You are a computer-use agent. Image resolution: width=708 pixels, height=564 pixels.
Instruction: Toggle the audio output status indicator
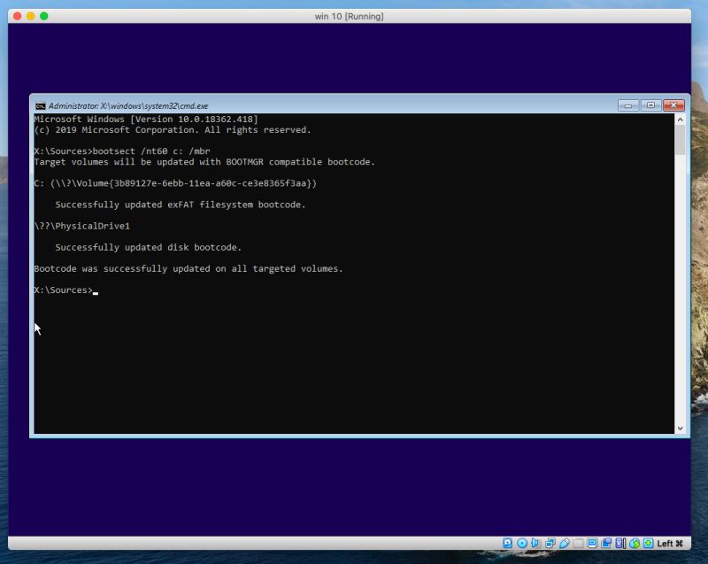coord(535,542)
